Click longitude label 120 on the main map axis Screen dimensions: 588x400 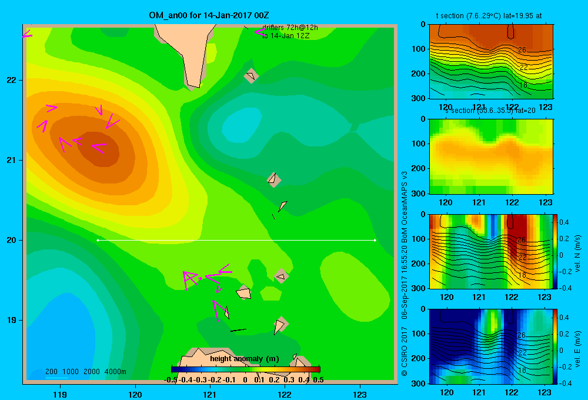(135, 394)
